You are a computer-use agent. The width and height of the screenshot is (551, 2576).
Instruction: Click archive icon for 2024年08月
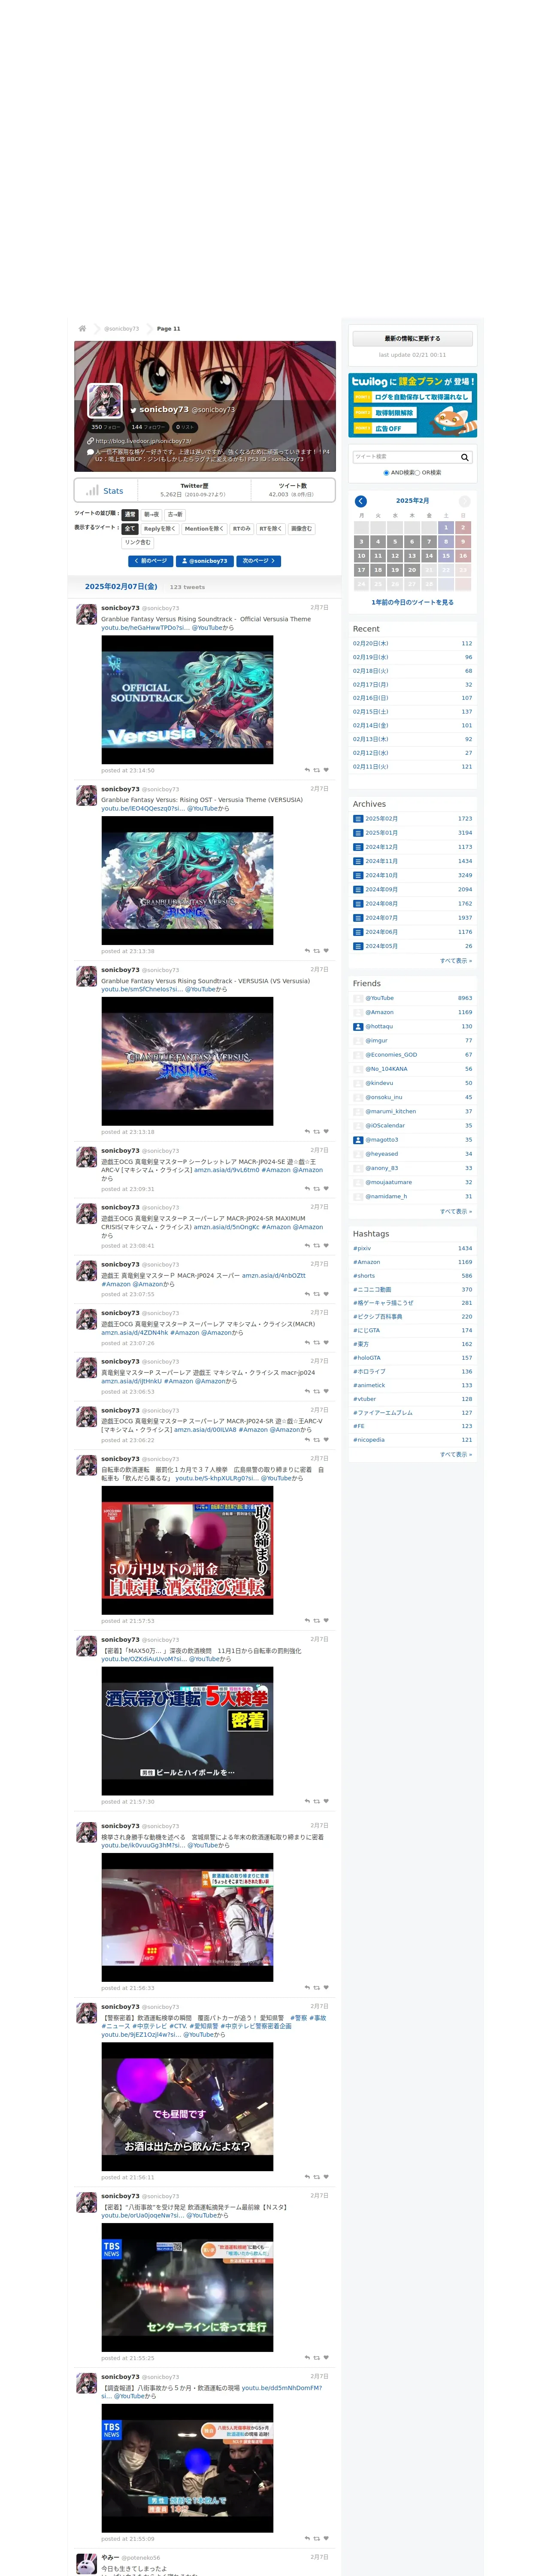click(x=358, y=904)
